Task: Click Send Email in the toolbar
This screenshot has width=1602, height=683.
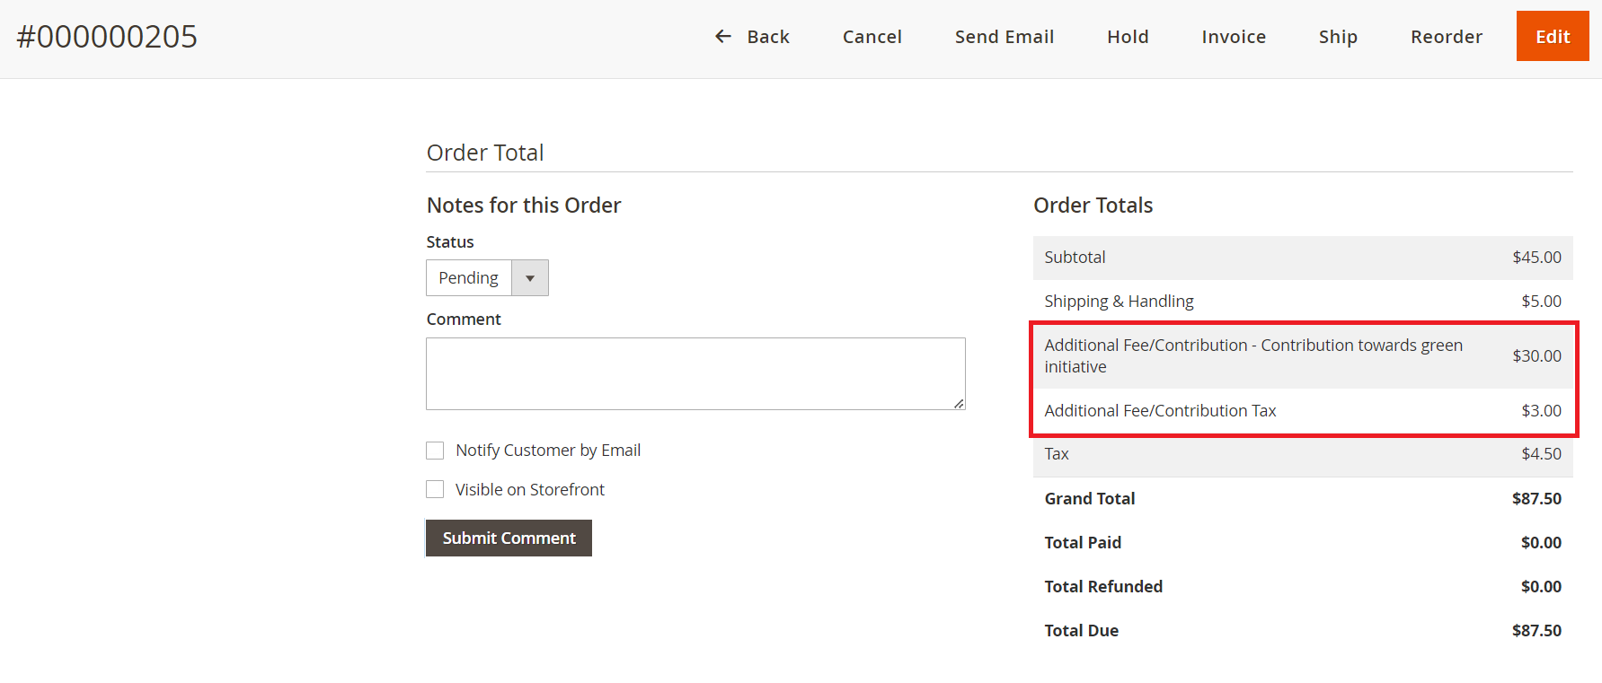Action: (1004, 37)
